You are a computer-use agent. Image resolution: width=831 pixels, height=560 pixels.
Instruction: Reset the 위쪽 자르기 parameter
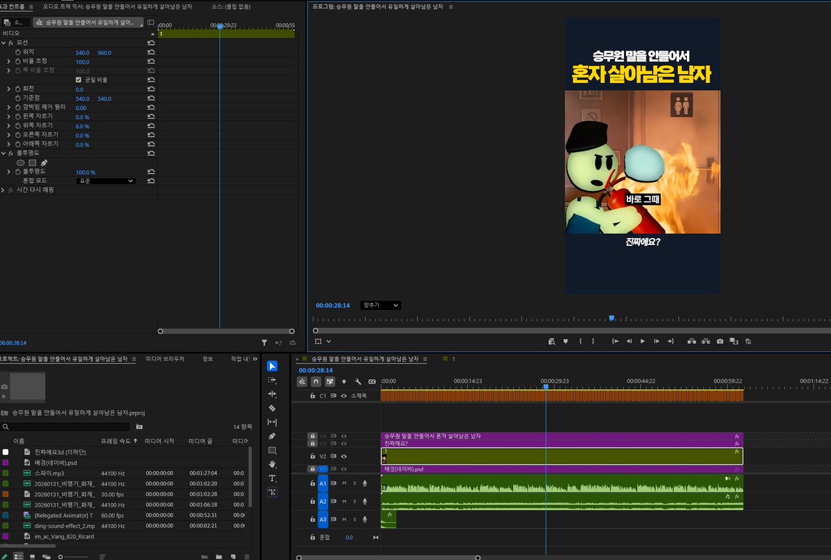(151, 126)
